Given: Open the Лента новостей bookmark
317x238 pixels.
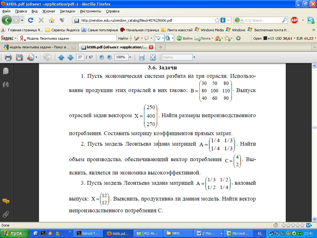Looking at the screenshot, I should click(177, 30).
